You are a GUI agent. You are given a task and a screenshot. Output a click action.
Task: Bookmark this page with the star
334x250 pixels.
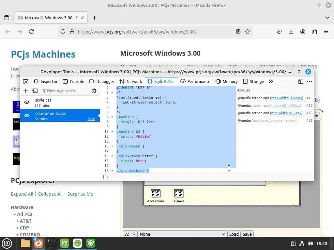(248, 32)
